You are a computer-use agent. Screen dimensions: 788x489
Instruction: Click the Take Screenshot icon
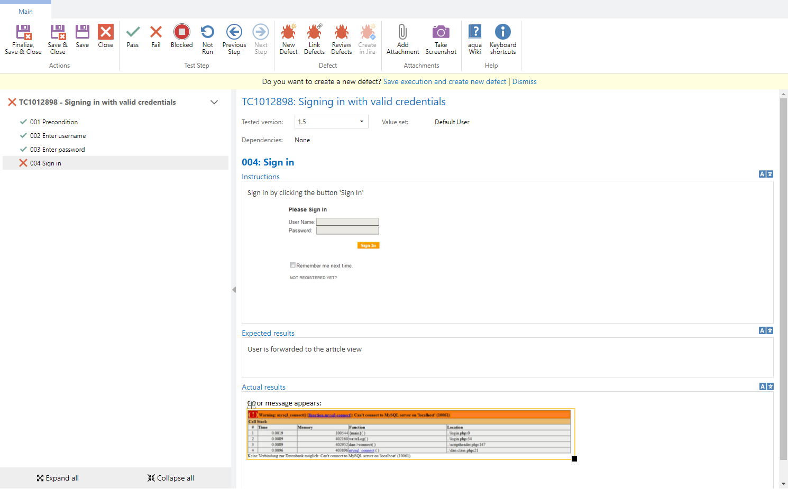click(441, 33)
